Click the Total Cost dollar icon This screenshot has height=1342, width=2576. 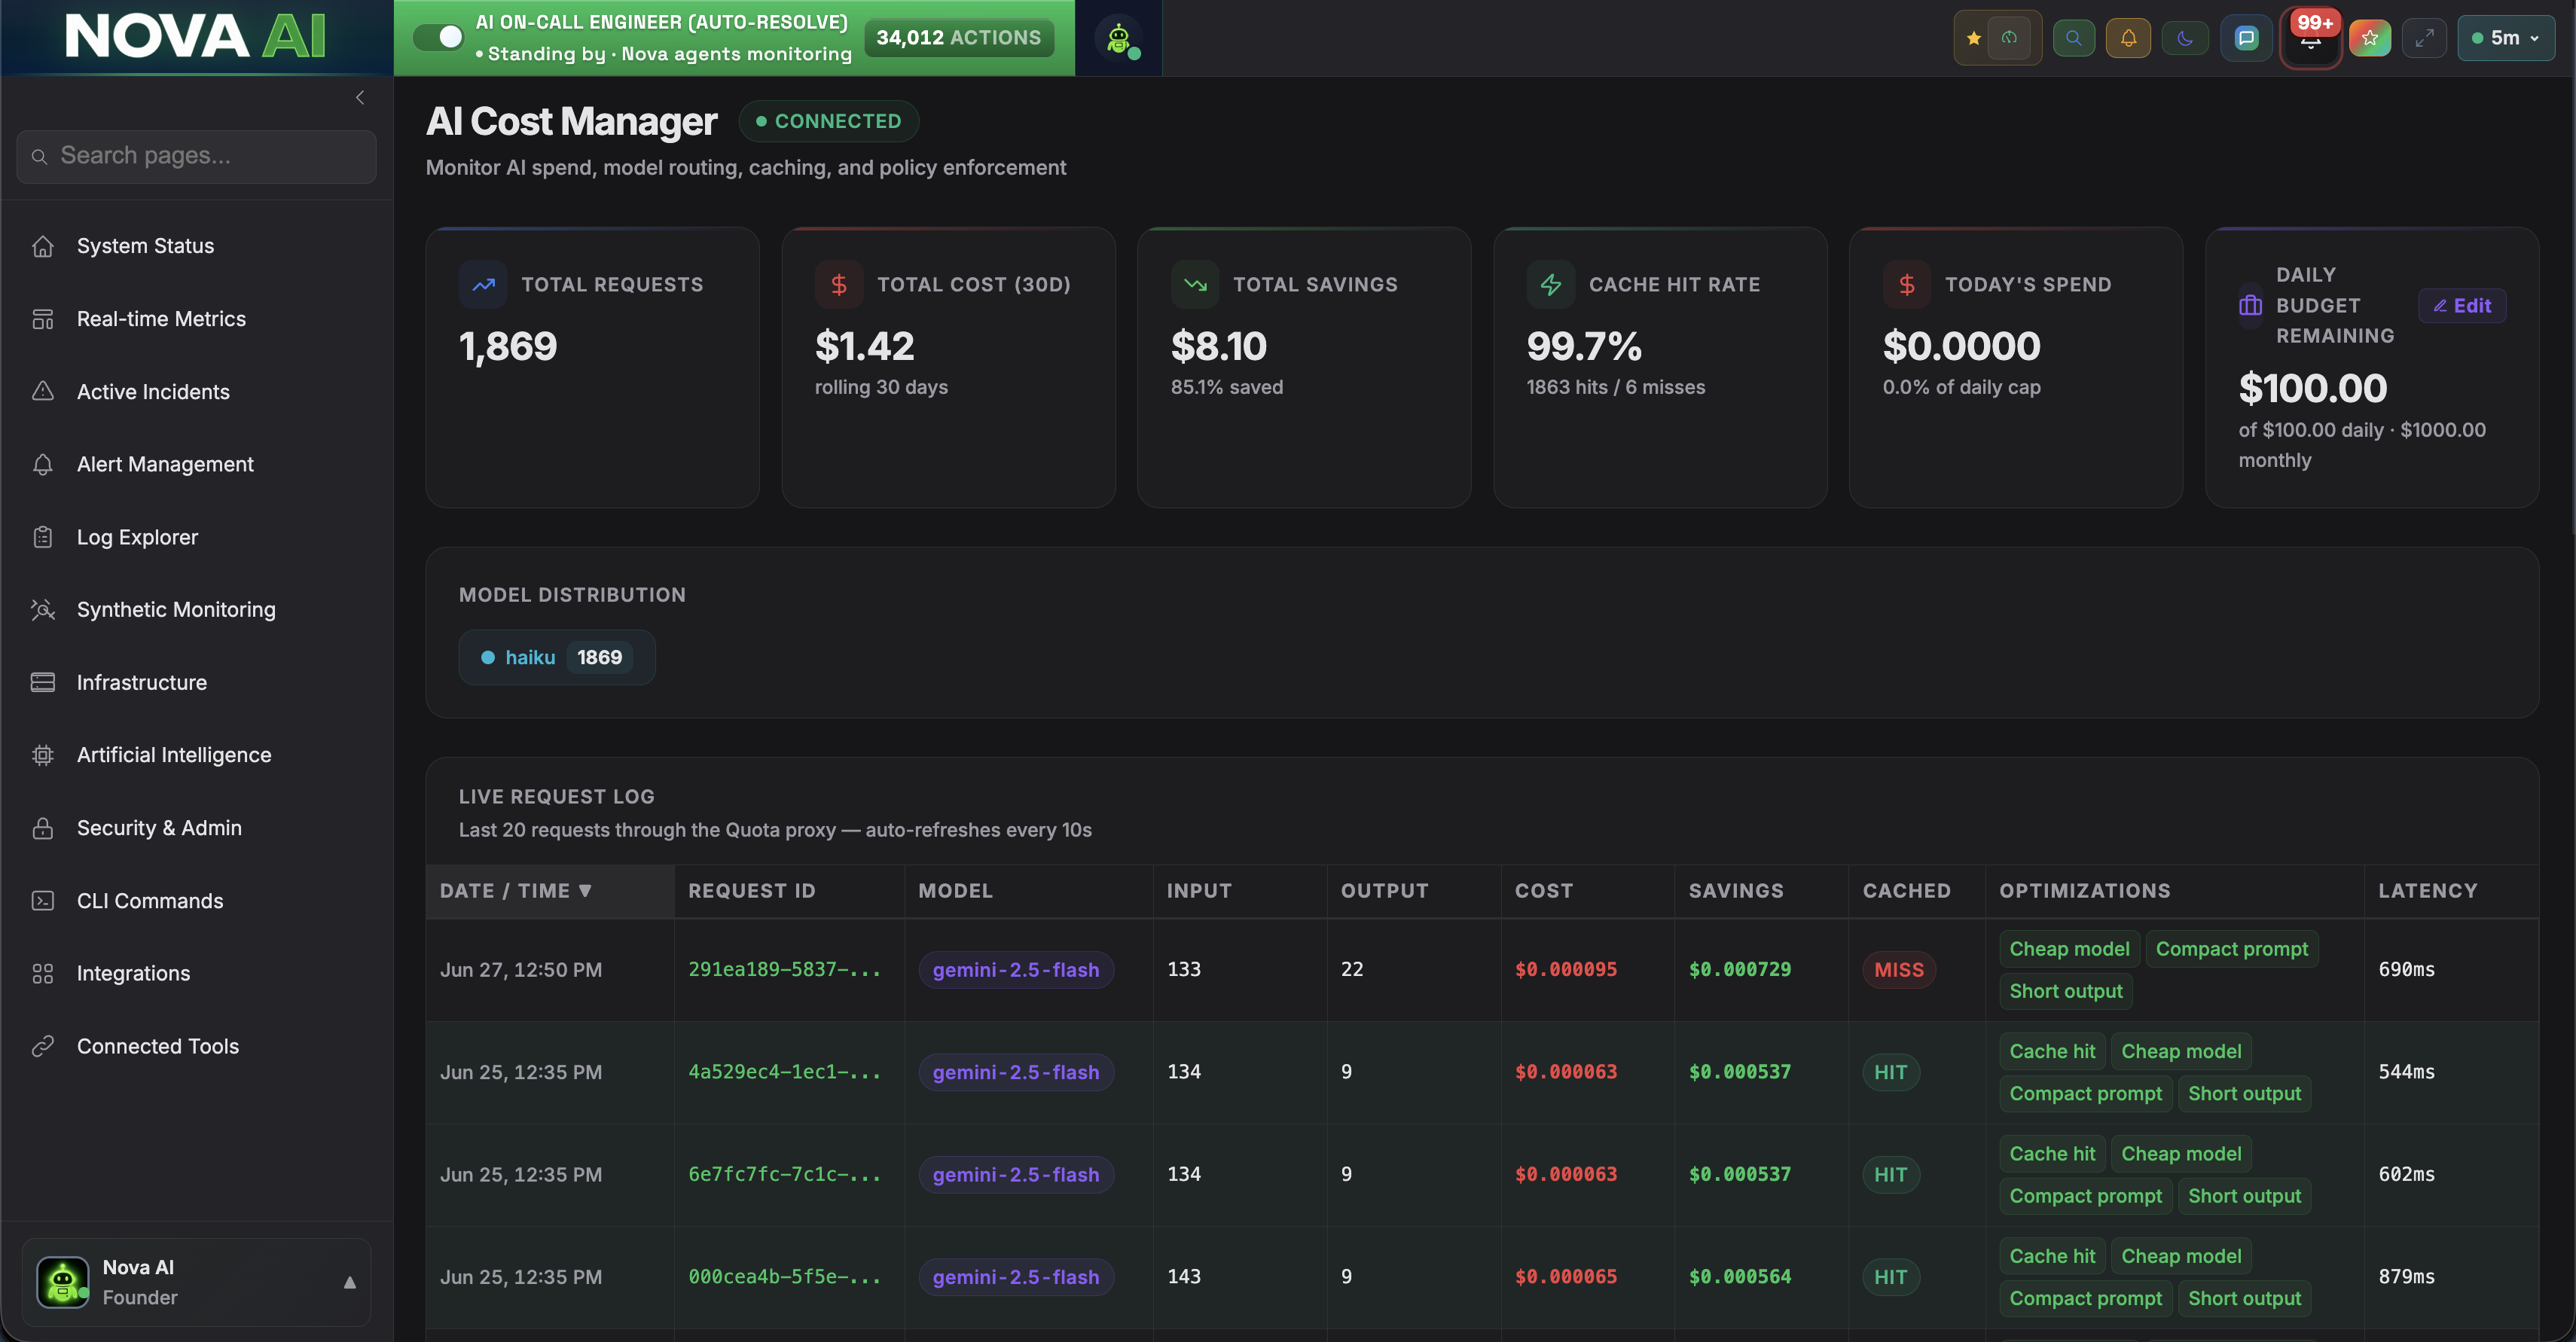click(x=839, y=285)
